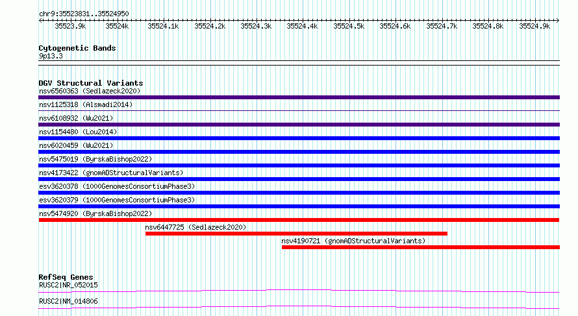The image size is (578, 316).
Task: Click the 35524.3k ruler tick label
Action: pyautogui.click(x=256, y=26)
